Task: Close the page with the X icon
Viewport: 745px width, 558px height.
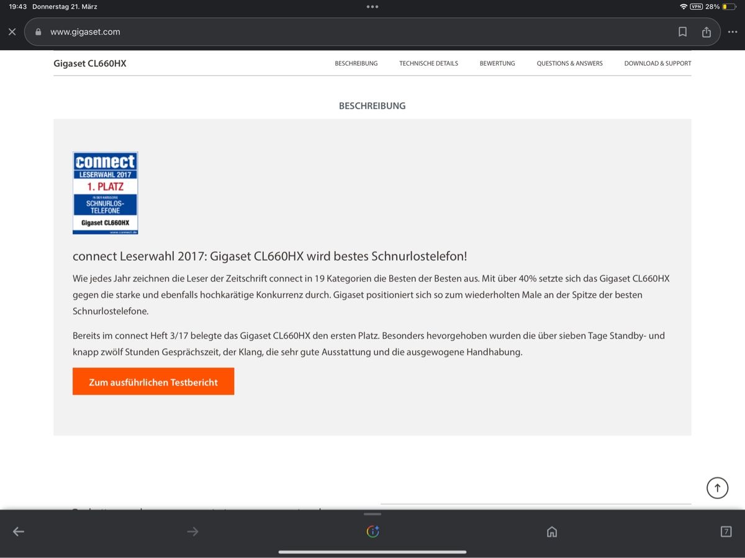Action: tap(12, 32)
